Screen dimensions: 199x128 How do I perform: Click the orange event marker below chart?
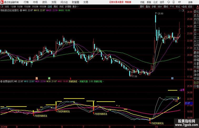[37, 78]
